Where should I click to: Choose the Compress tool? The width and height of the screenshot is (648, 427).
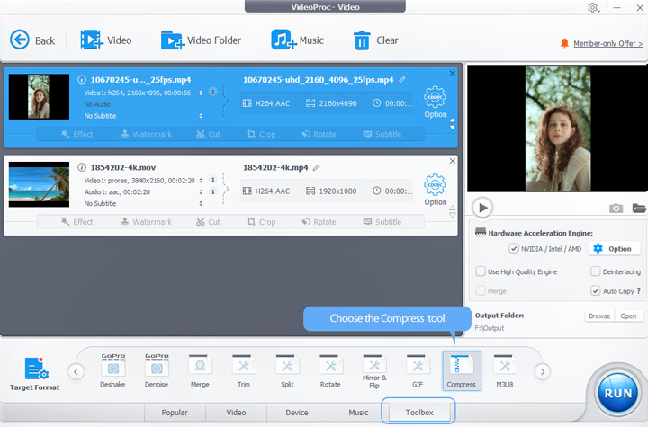(x=461, y=370)
